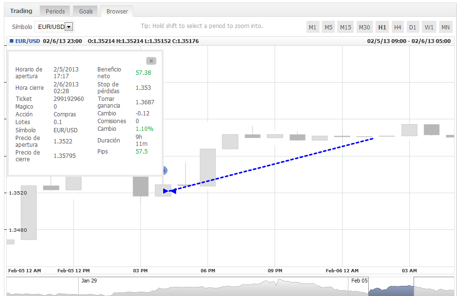Switch chart to D1 timeframe
This screenshot has width=457, height=296.
coord(413,27)
